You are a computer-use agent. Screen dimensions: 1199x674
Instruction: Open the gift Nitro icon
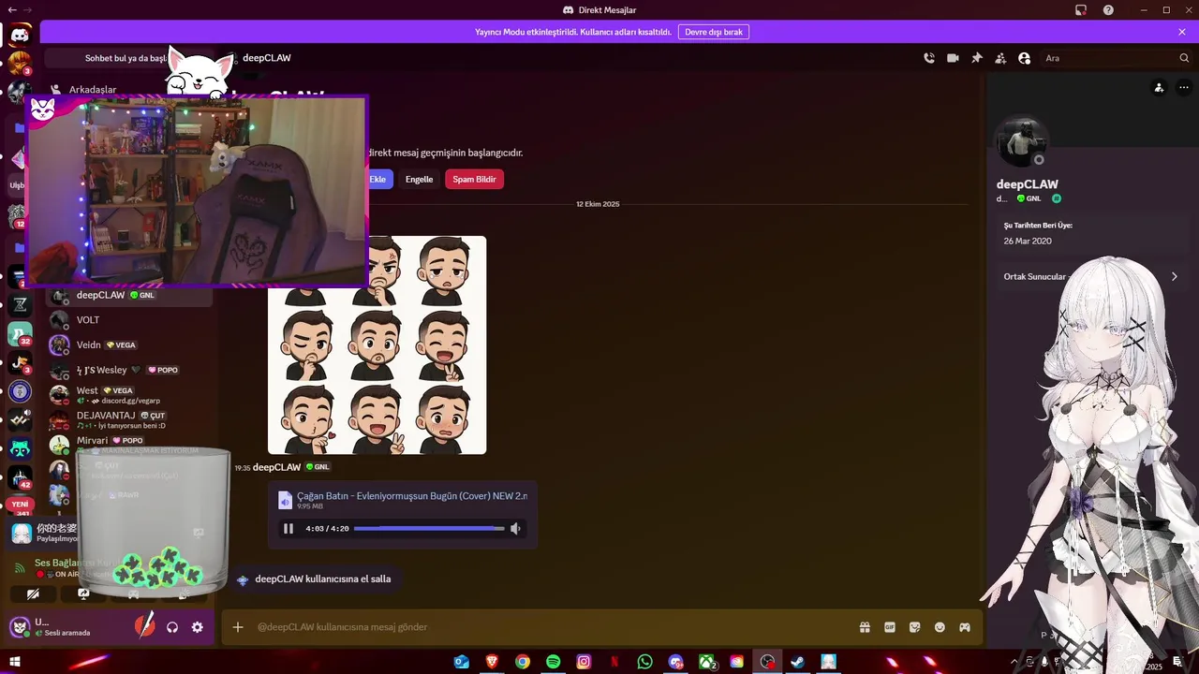tap(866, 627)
